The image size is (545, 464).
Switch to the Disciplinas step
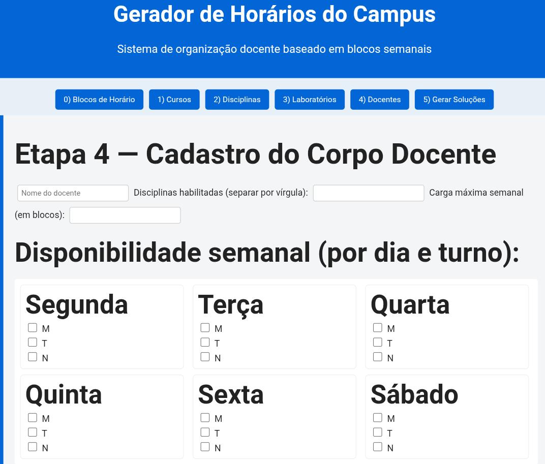(237, 100)
